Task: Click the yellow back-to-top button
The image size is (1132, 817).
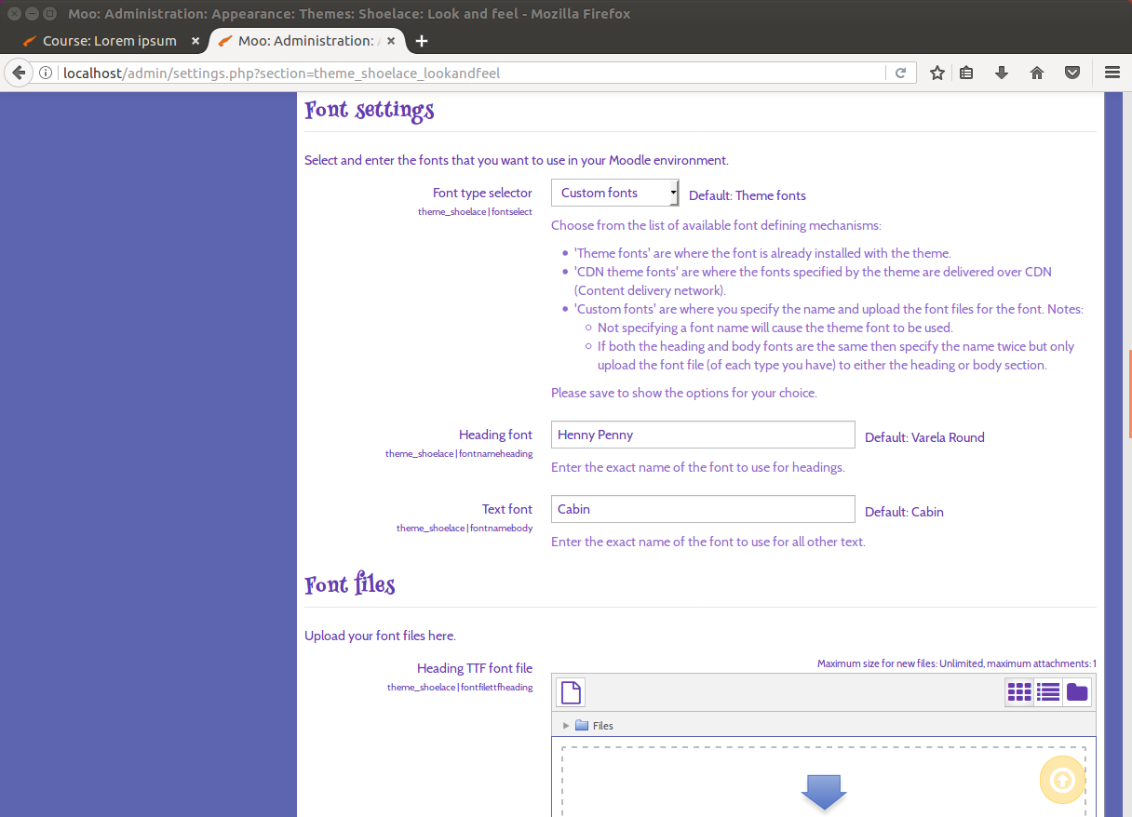Action: [1062, 781]
